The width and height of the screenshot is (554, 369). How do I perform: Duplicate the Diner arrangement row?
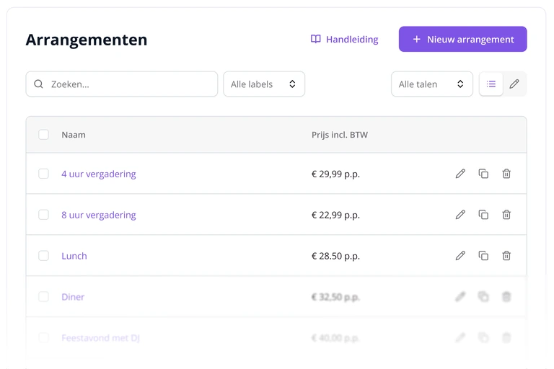pos(483,297)
